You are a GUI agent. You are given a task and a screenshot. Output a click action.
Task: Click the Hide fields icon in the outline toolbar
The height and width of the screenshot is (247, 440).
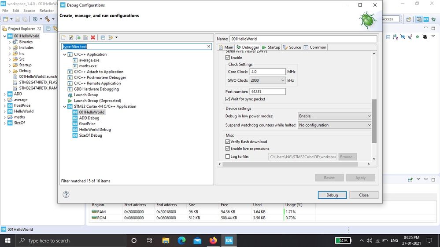[x=403, y=36]
